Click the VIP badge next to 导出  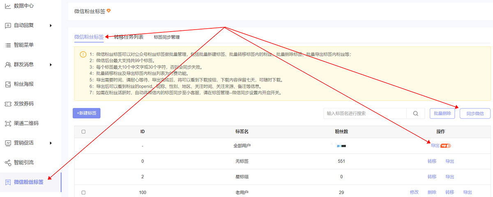446,146
